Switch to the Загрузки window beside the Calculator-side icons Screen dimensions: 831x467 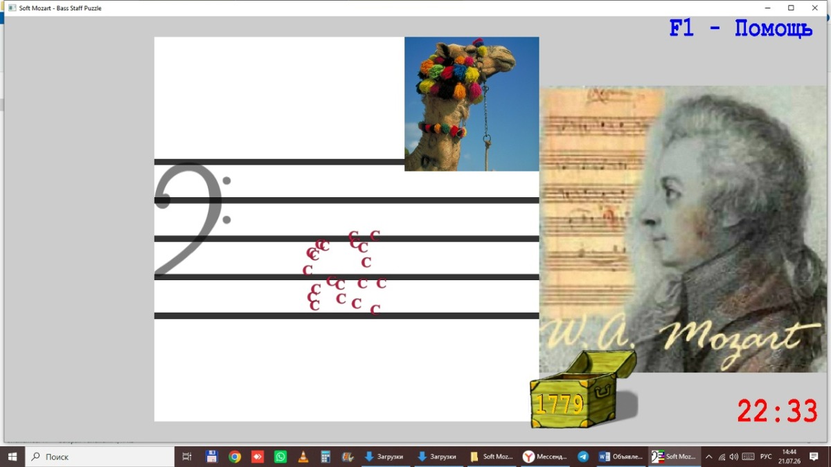(x=385, y=457)
